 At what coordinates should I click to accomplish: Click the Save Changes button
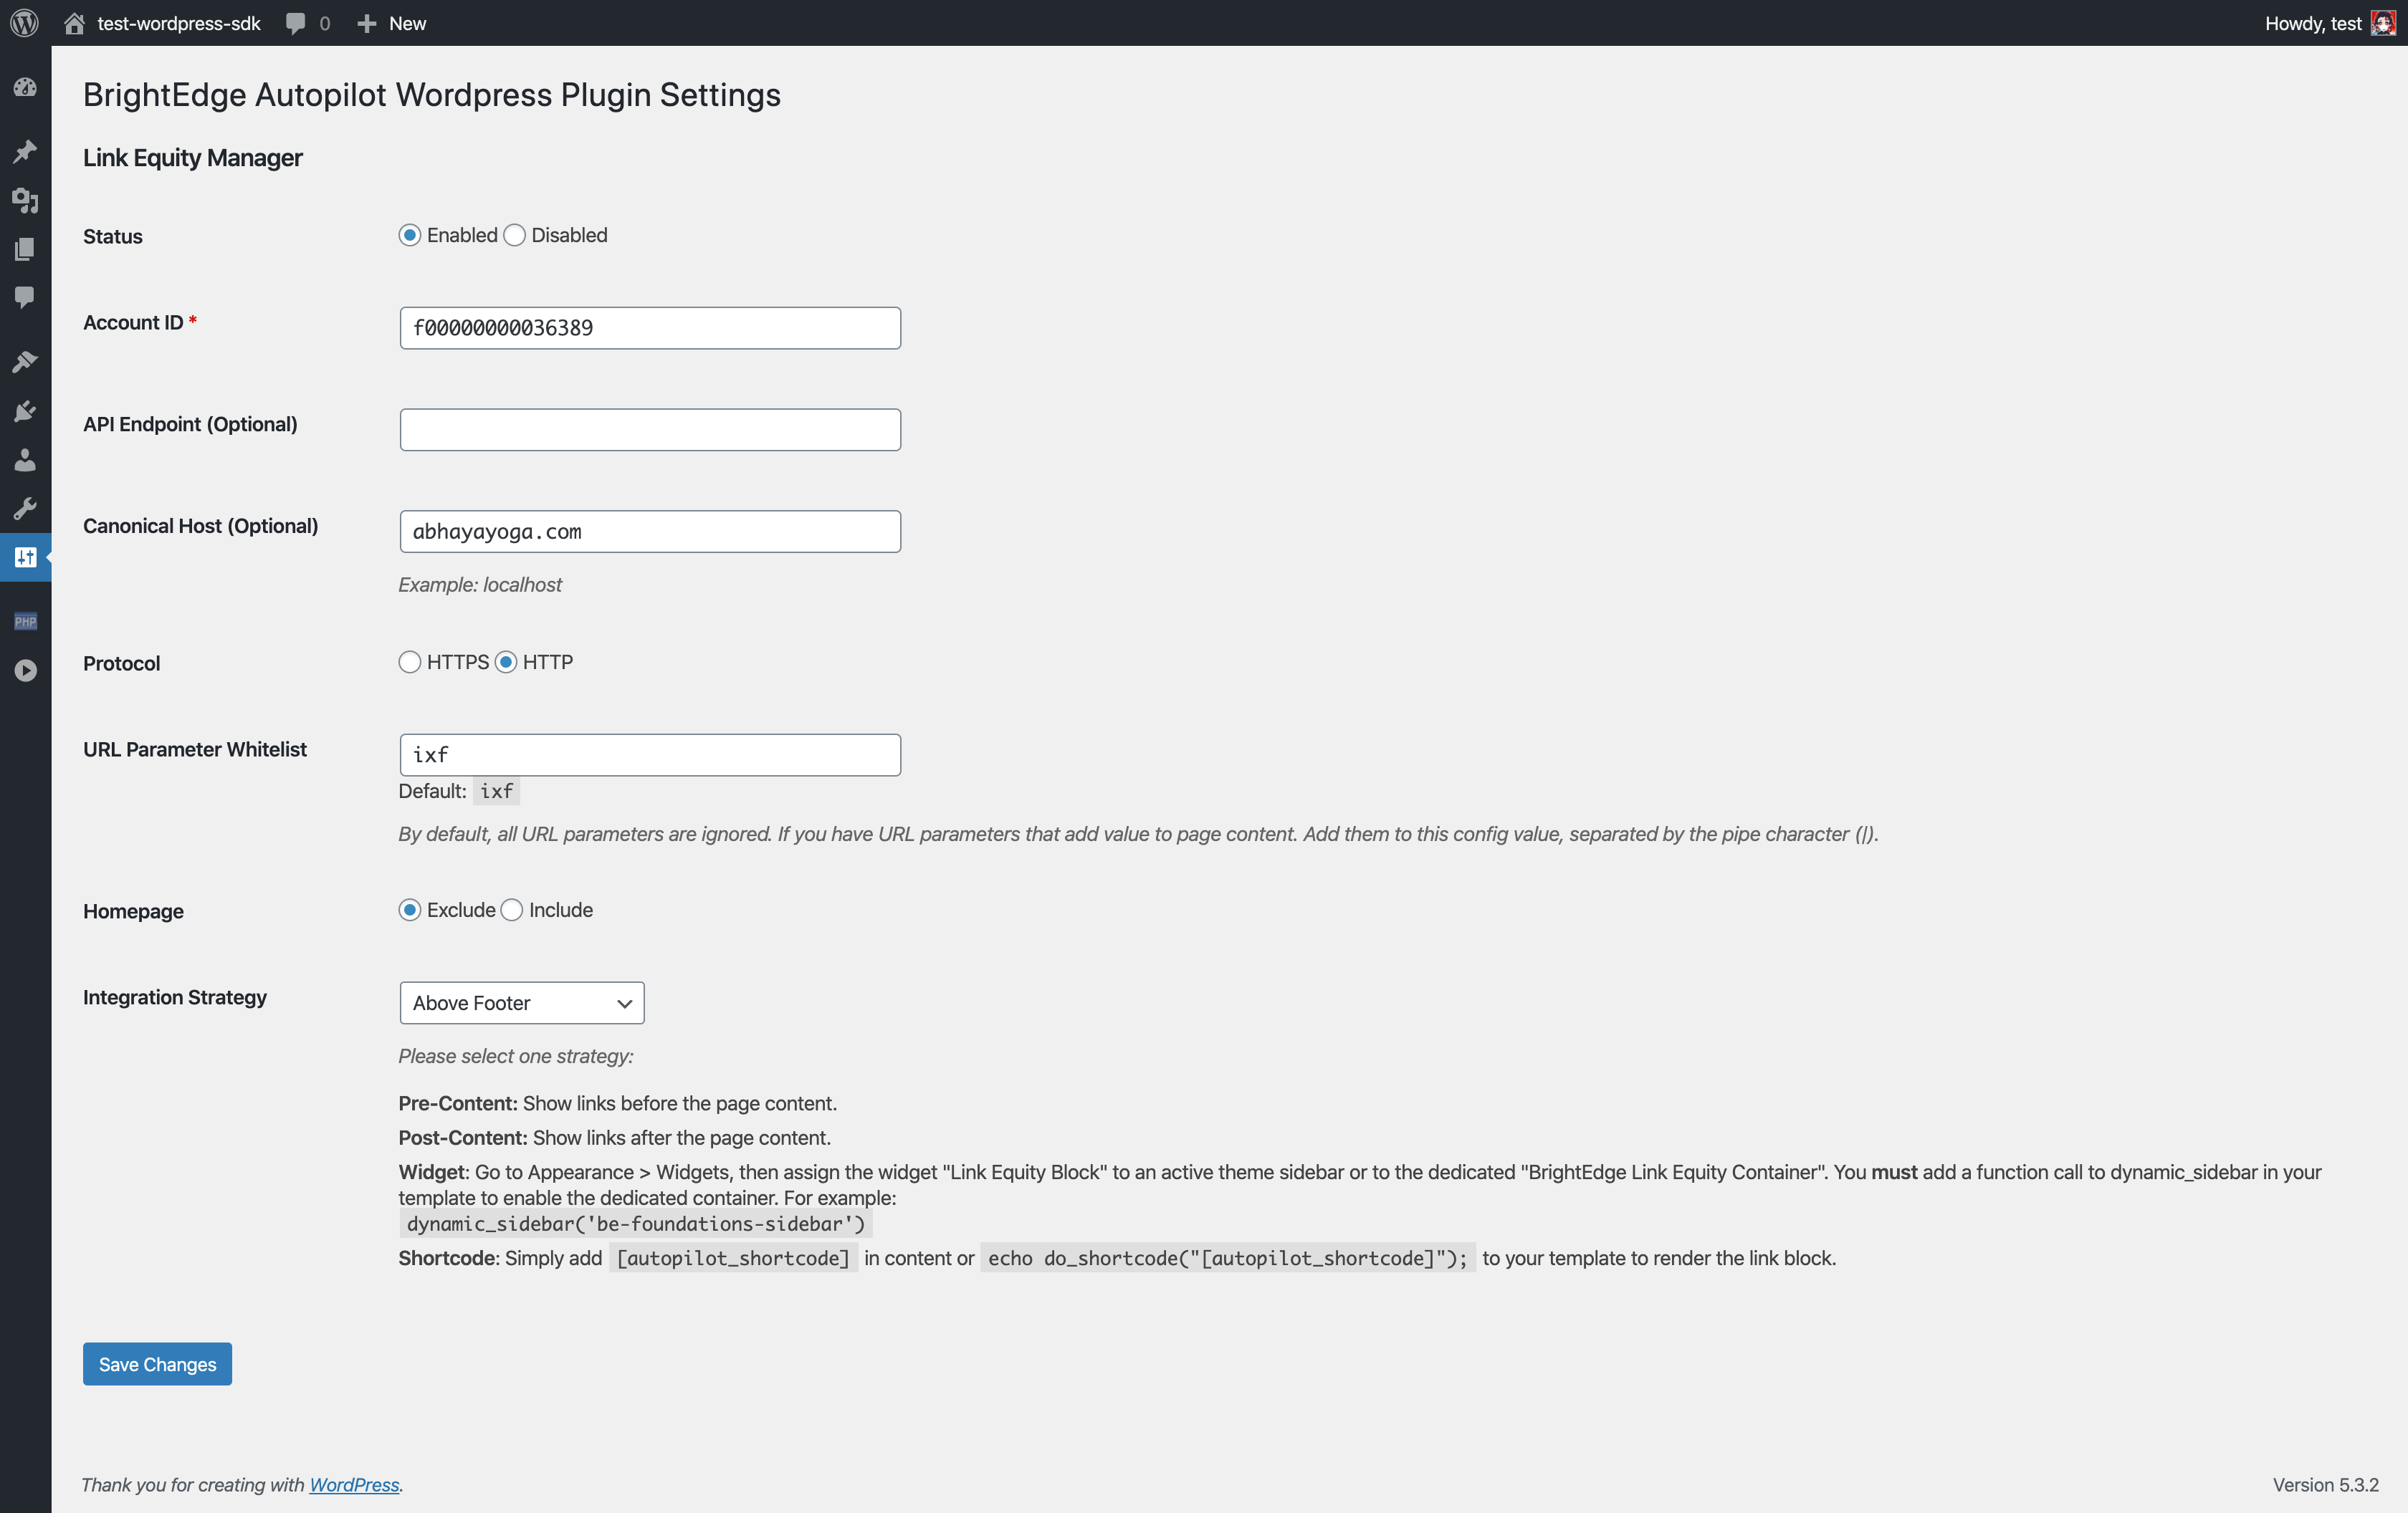click(x=157, y=1364)
